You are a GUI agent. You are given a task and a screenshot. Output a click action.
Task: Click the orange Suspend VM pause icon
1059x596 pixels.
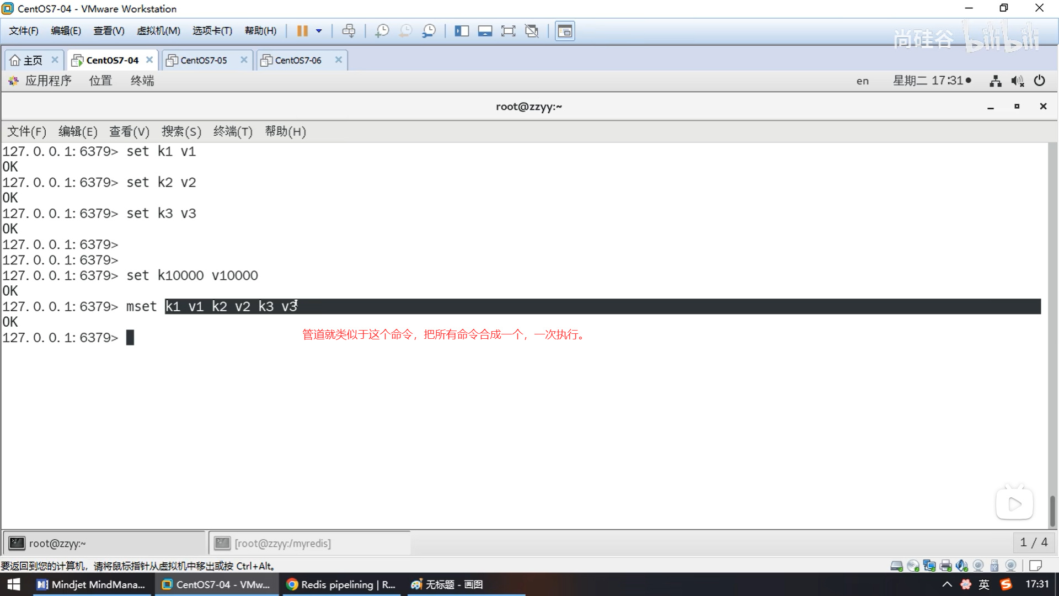tap(302, 31)
